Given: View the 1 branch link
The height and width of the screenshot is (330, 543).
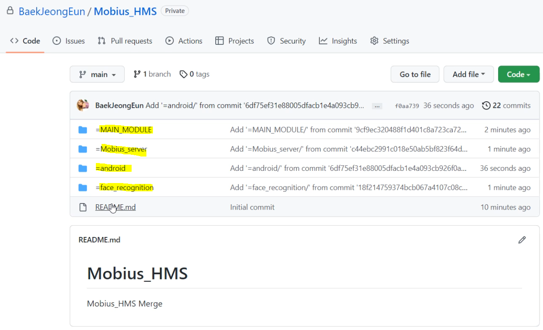Looking at the screenshot, I should tap(152, 74).
